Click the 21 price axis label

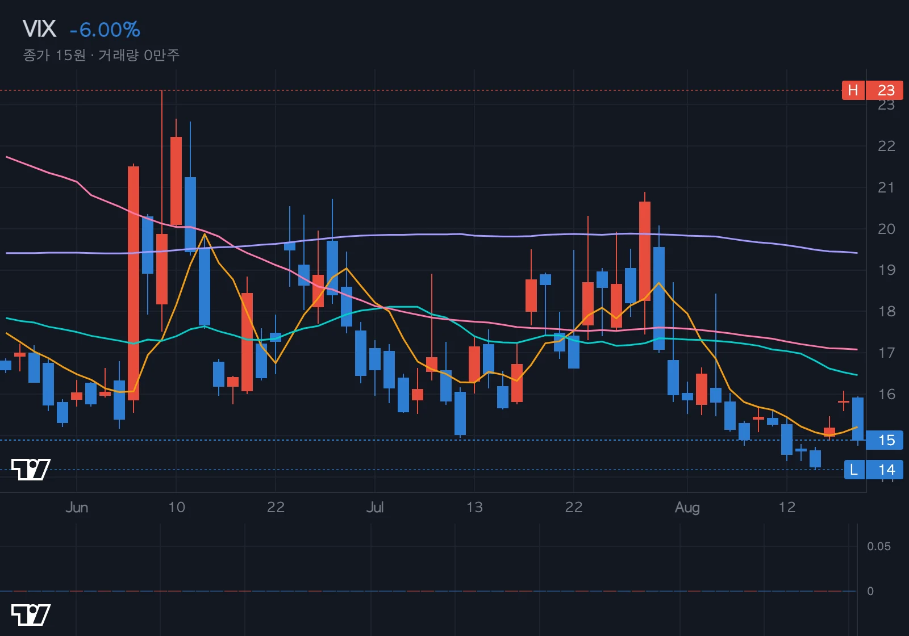pos(886,187)
